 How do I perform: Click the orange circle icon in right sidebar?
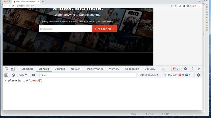click(x=207, y=28)
